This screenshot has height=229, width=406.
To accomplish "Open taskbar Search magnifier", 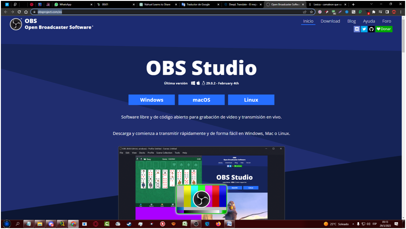I will click(x=18, y=224).
